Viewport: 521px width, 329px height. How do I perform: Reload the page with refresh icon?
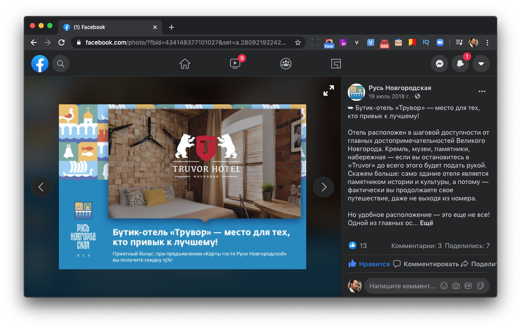pyautogui.click(x=61, y=42)
